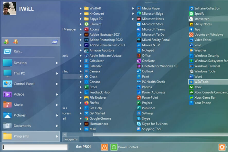228x152 pixels.
Task: Expand the arrow left of Media Player
Action: pos(133,9)
